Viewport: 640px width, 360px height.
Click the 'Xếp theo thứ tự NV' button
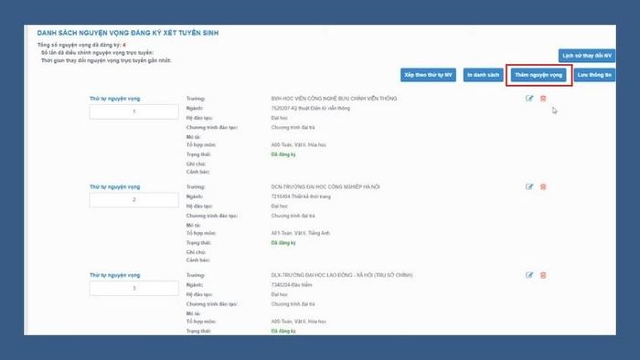pos(428,75)
